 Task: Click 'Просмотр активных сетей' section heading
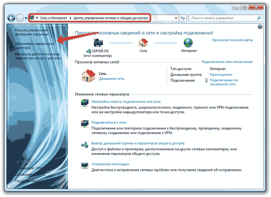(x=97, y=62)
